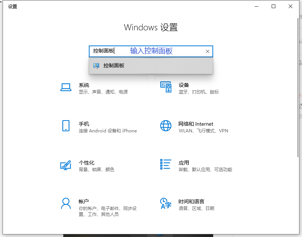Select the Apps list icon
Viewport: 302px width, 237px height.
[165, 165]
